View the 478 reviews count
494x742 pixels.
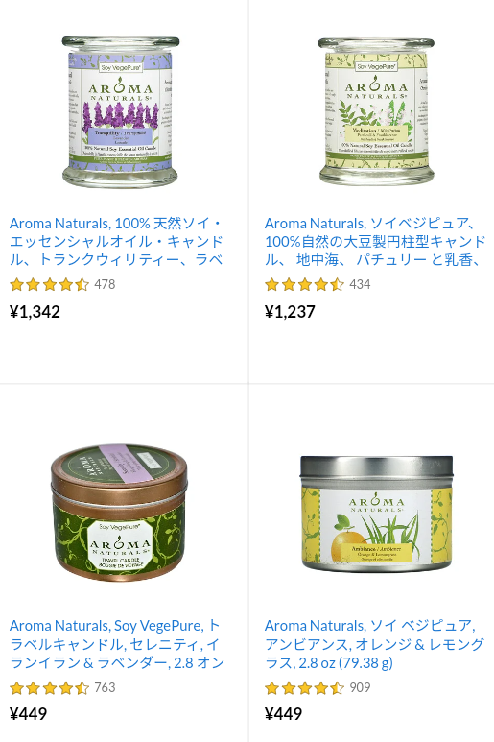point(105,284)
